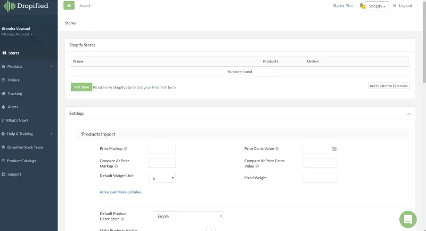
Task: Click the Products column header
Action: pyautogui.click(x=271, y=61)
